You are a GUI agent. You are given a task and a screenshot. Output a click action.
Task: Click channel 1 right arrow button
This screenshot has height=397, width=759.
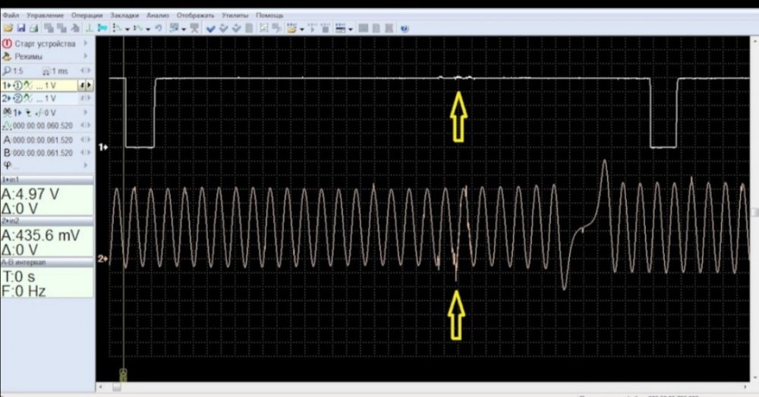point(89,86)
